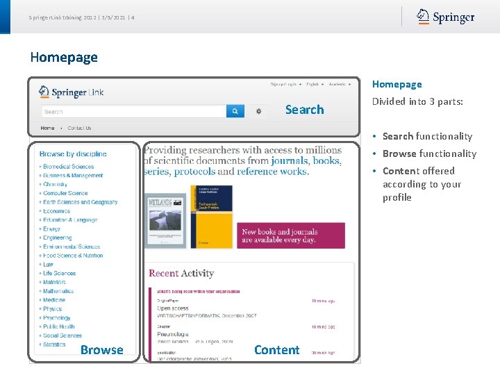Browse the Engineering discipline
Viewport: 500px width, 375px height.
click(58, 237)
